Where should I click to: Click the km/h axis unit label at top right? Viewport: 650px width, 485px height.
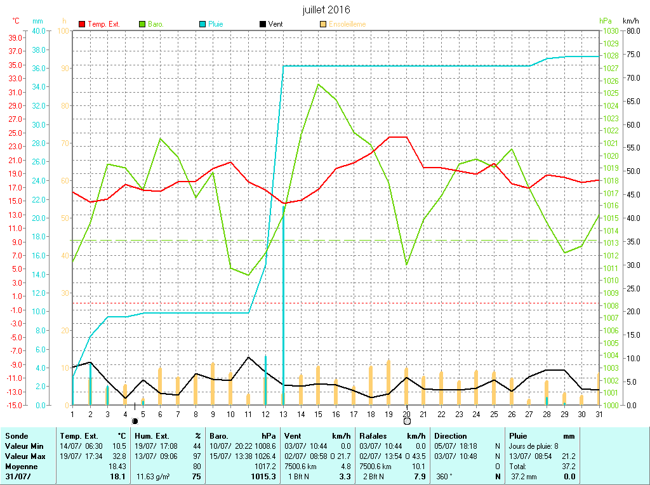click(x=631, y=21)
